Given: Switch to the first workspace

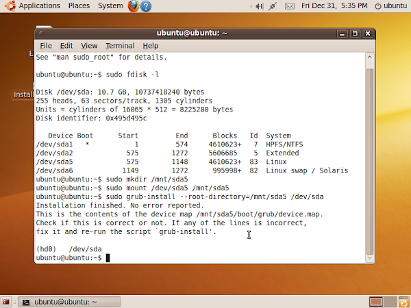Looking at the screenshot, I should point(375,302).
